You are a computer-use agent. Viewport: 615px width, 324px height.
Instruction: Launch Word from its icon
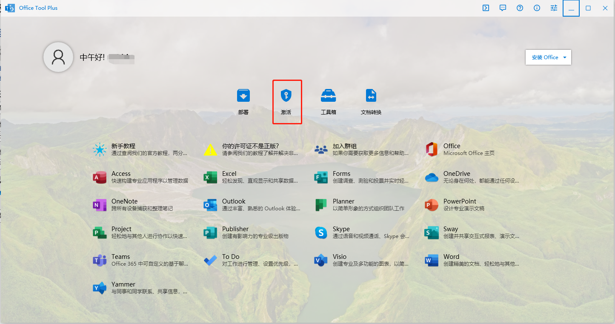(x=432, y=260)
